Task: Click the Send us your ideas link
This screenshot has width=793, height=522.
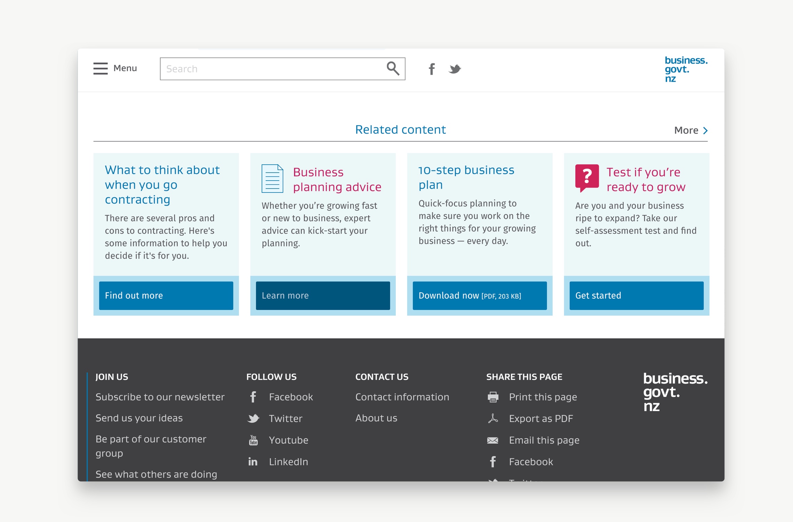Action: [x=138, y=418]
